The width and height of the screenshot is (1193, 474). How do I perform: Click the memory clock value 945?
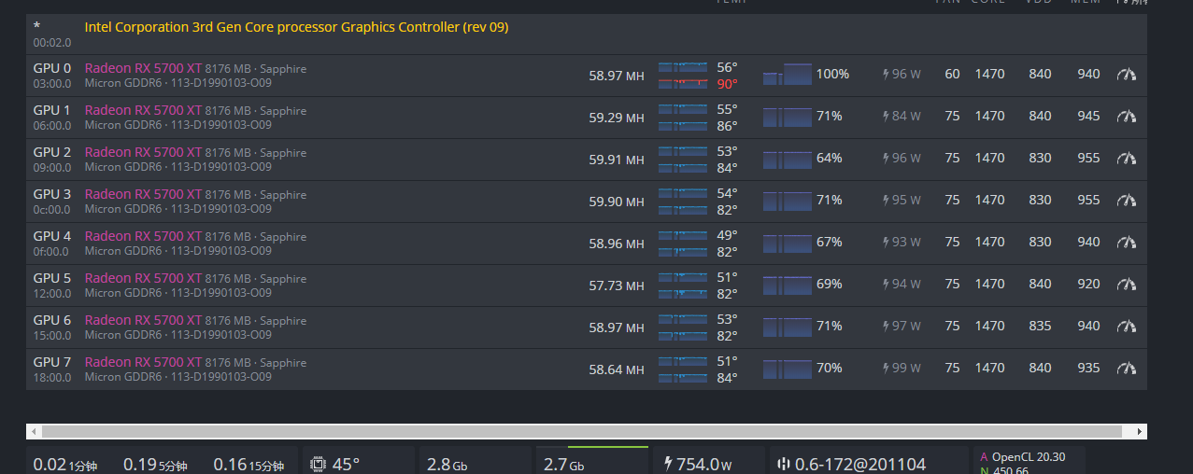tap(1088, 117)
